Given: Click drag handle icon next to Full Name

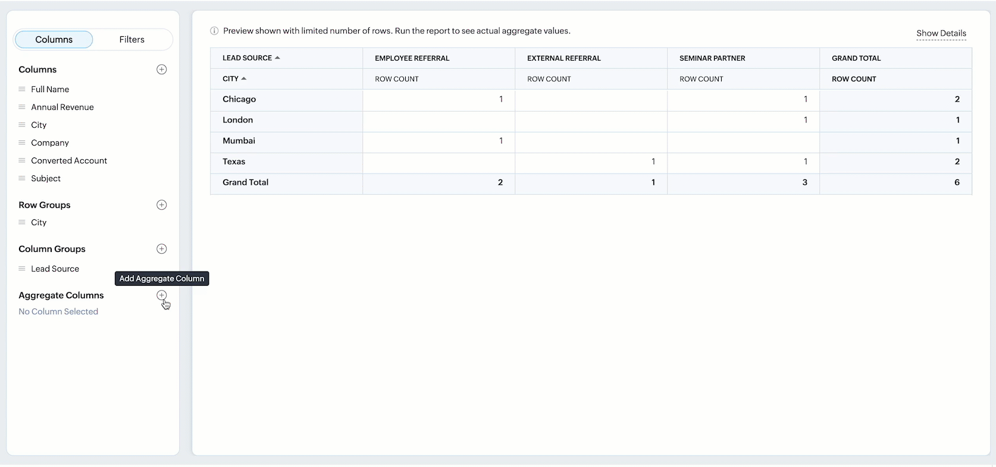Looking at the screenshot, I should click(22, 89).
